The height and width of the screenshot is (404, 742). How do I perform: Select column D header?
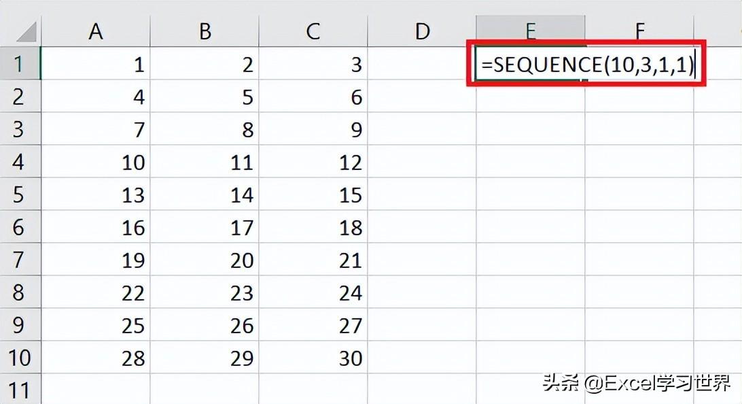pyautogui.click(x=422, y=31)
